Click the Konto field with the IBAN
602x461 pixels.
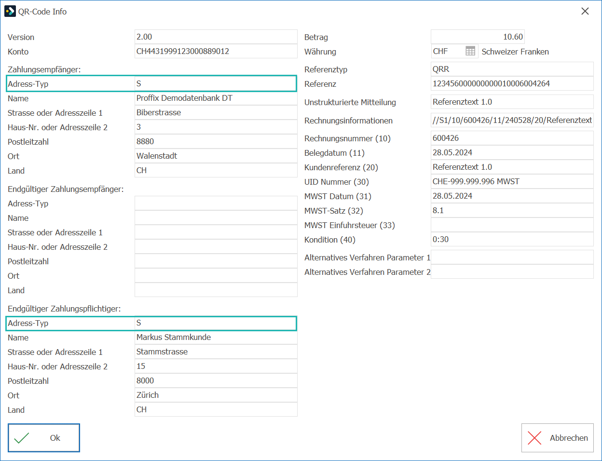216,51
